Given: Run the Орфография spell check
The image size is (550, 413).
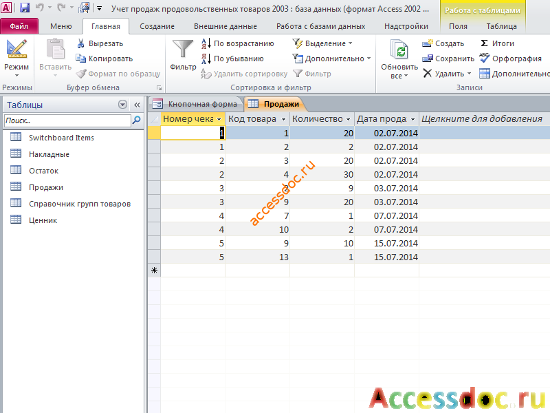Looking at the screenshot, I should coord(510,59).
